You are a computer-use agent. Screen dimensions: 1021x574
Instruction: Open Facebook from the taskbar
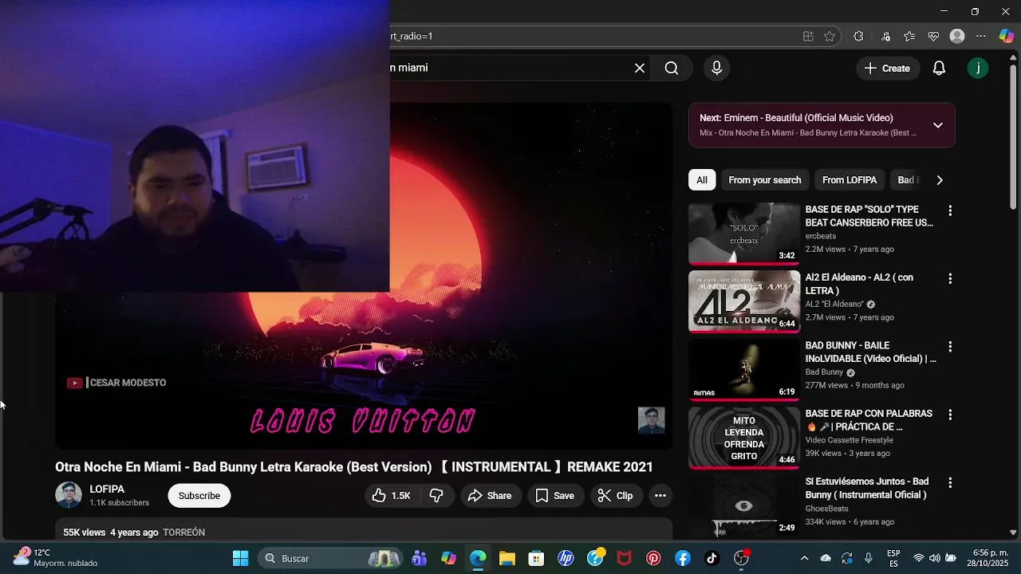683,558
